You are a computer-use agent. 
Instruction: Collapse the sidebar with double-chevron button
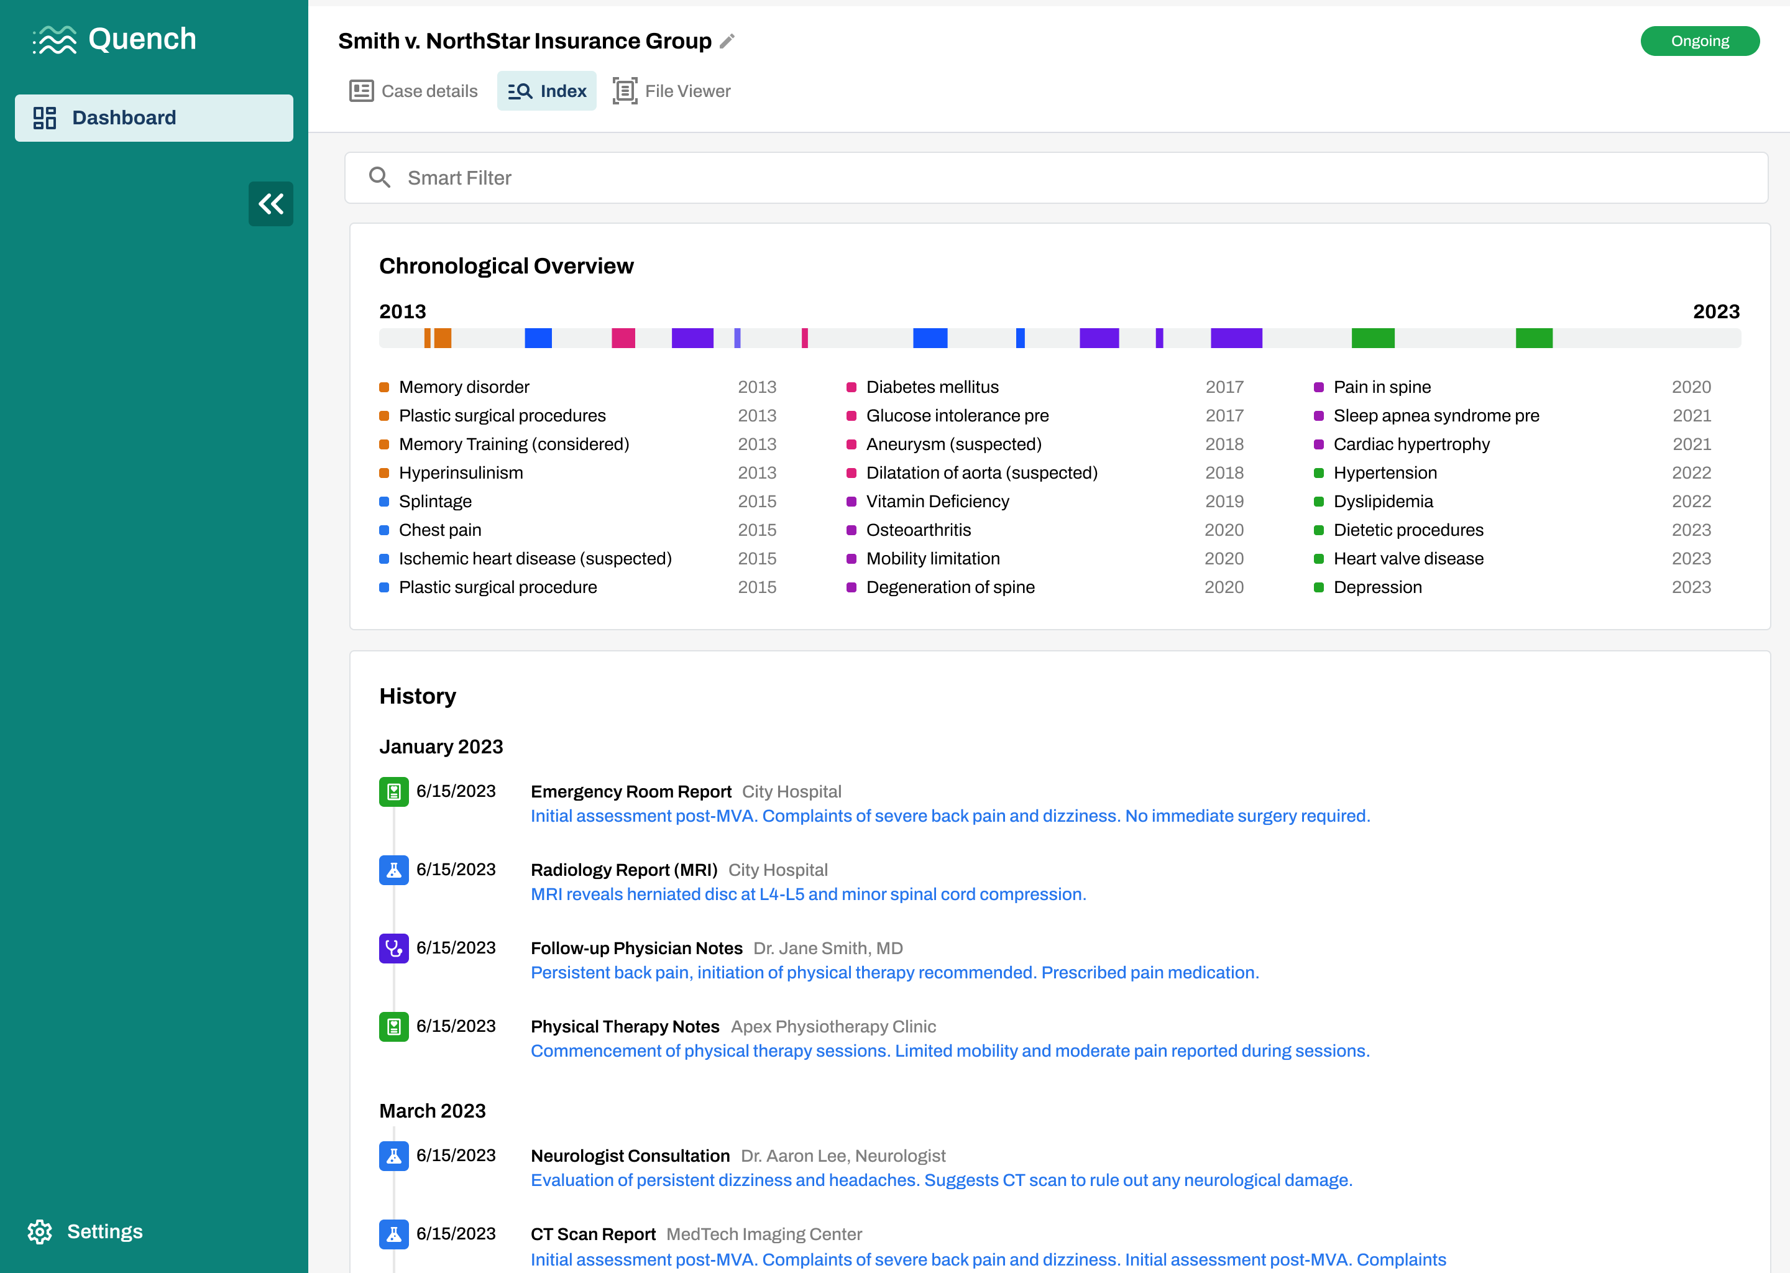(270, 204)
